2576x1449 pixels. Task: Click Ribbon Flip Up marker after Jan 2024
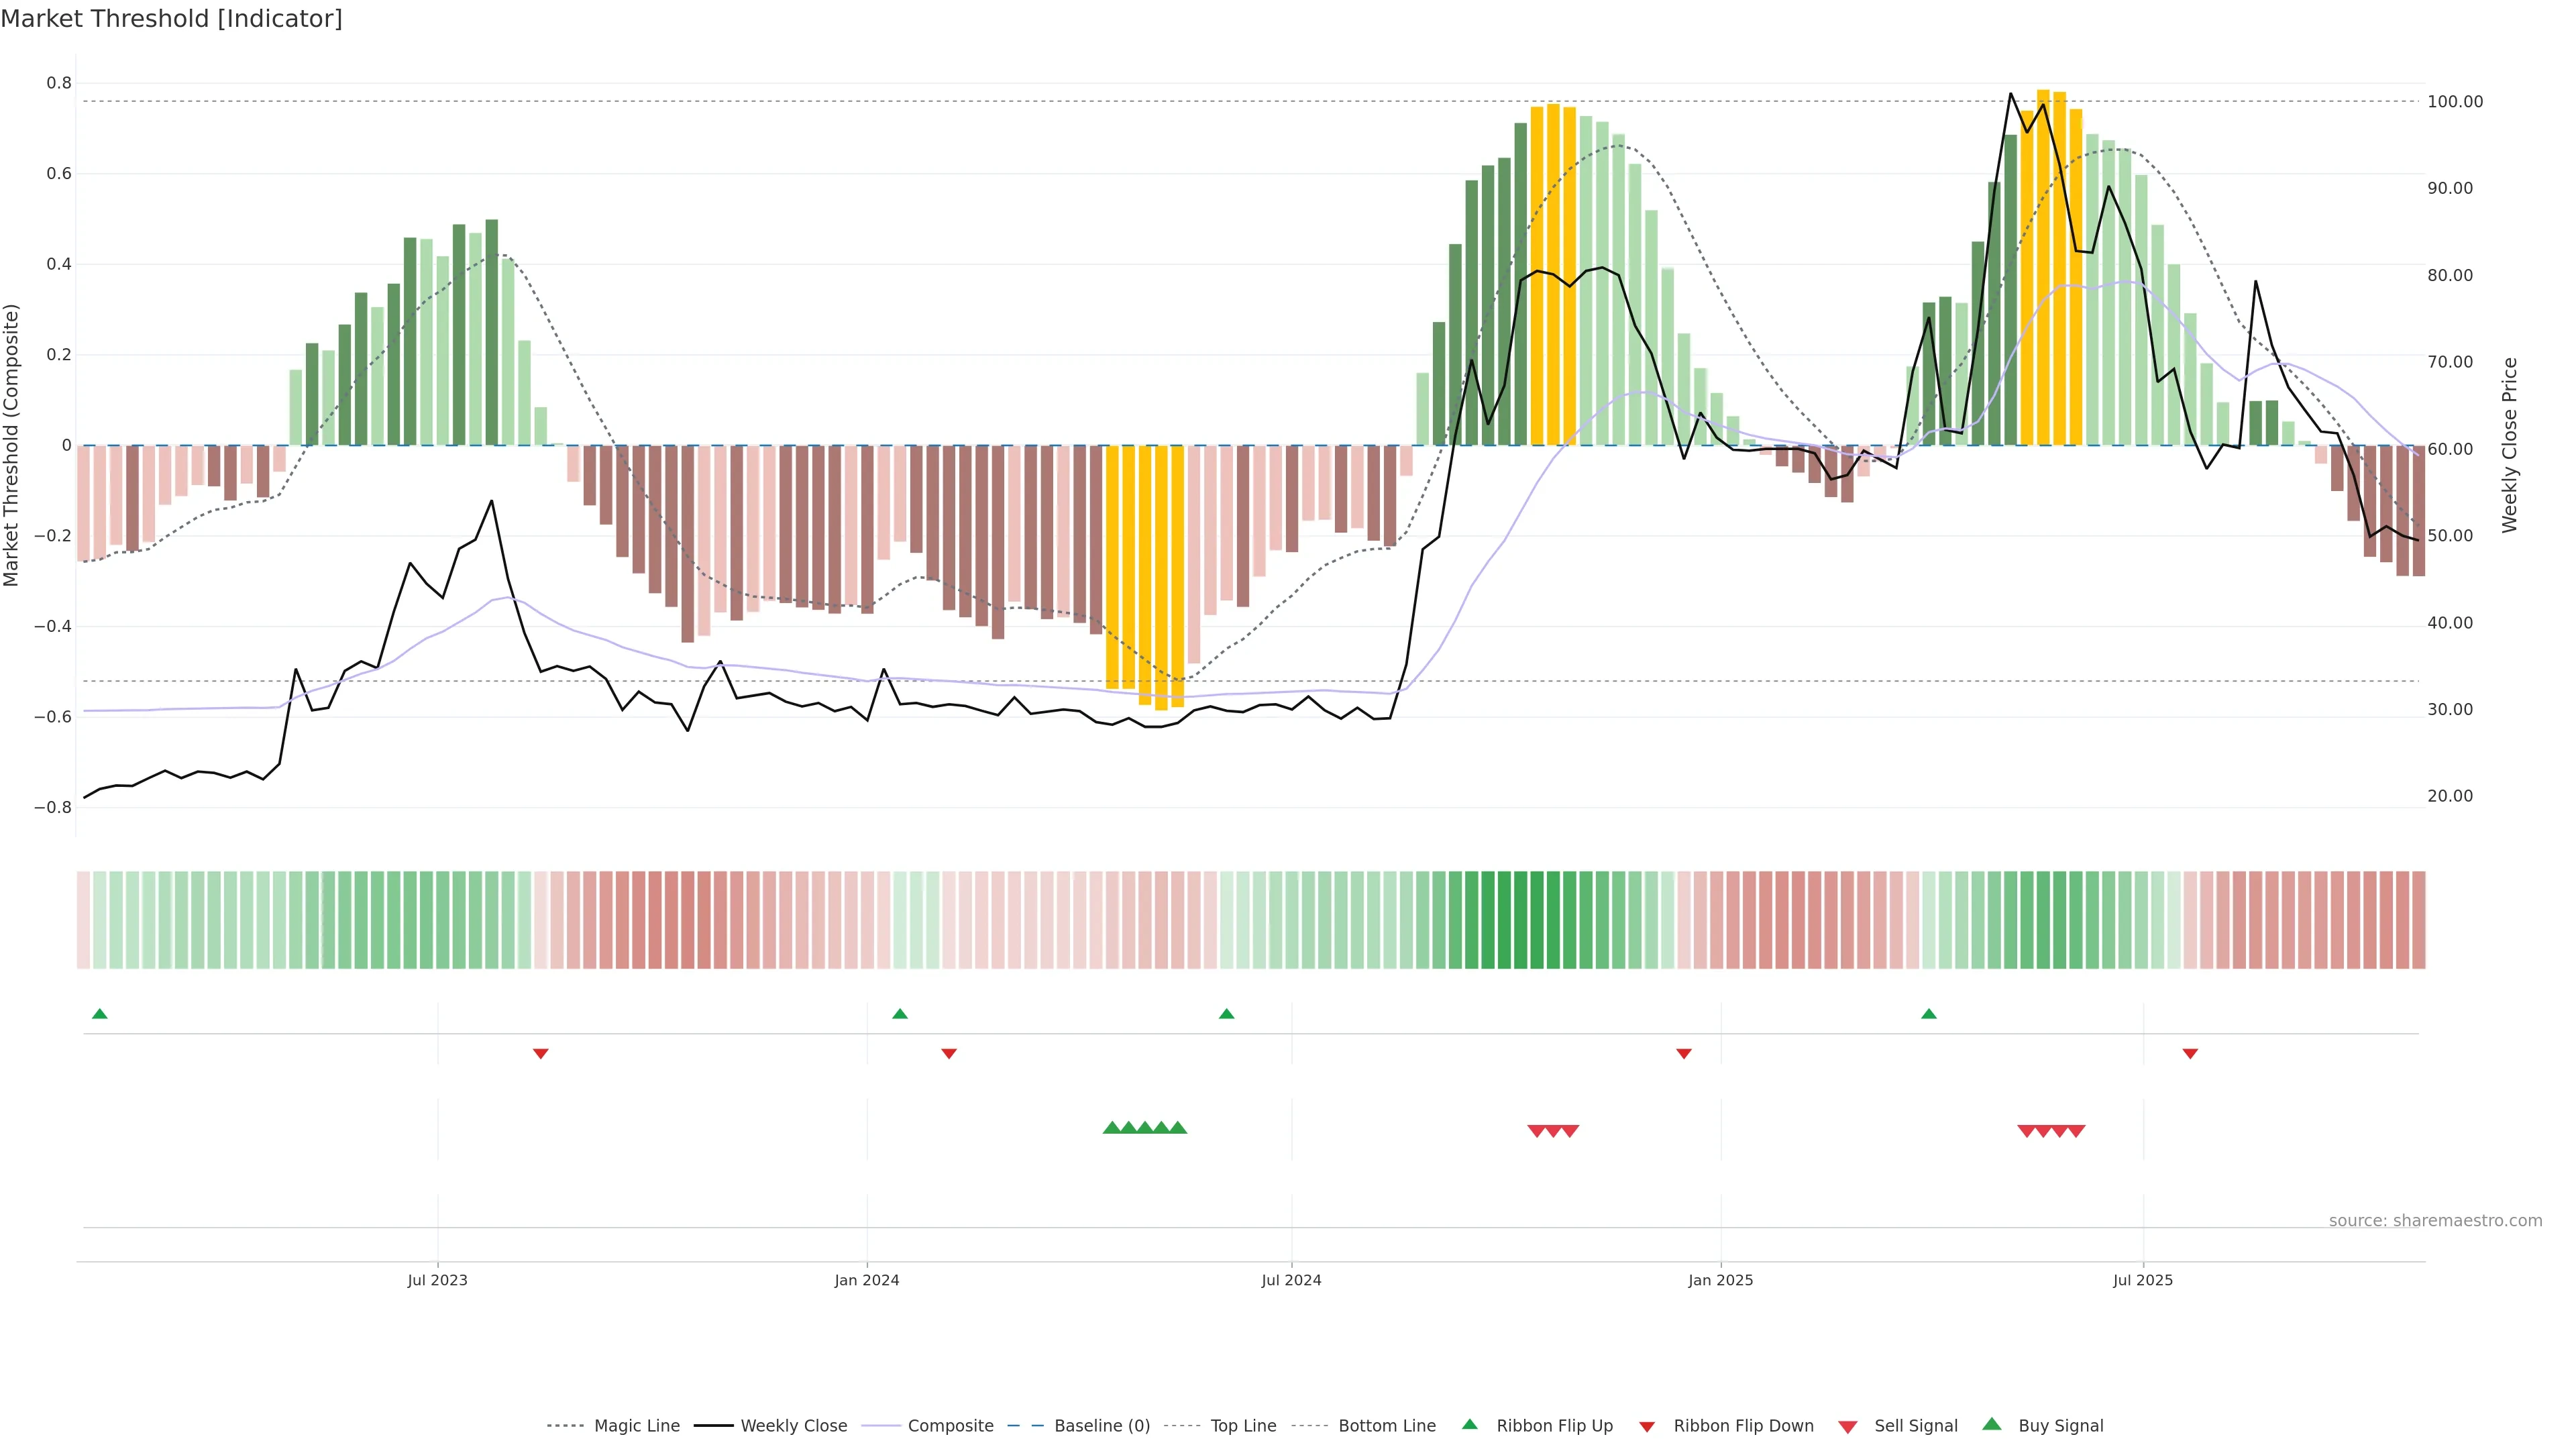point(900,1014)
